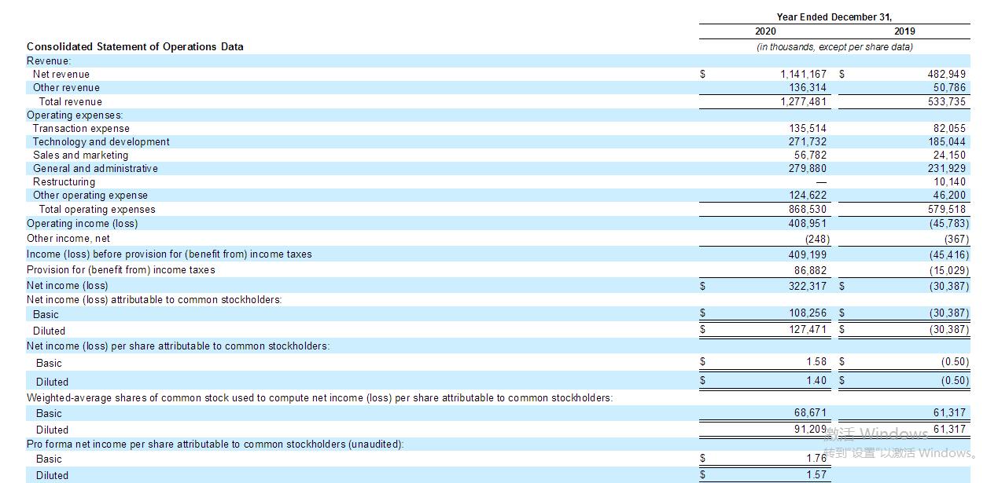Select the "Technology and development" row label
998x483 pixels.
point(101,142)
